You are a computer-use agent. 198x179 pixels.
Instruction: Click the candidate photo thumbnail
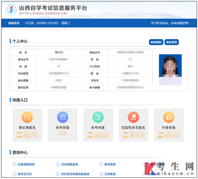(x=170, y=70)
